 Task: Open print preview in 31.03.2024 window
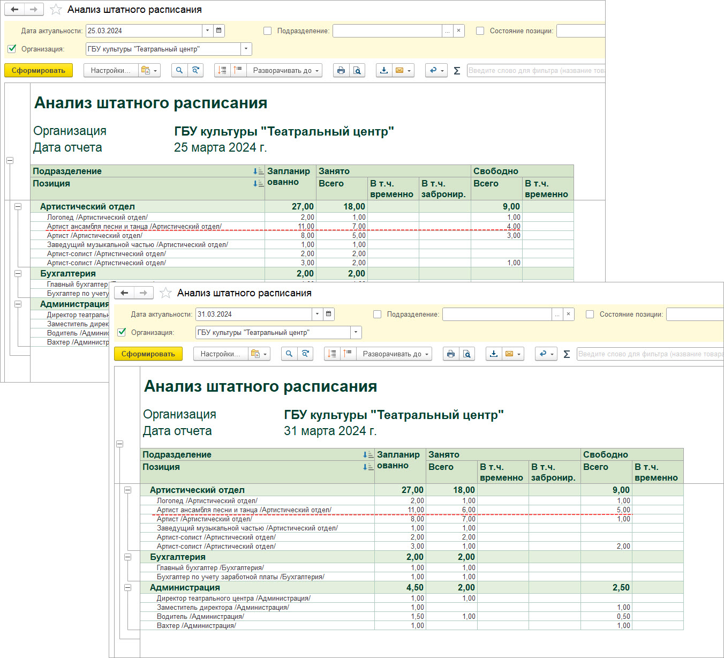click(467, 354)
